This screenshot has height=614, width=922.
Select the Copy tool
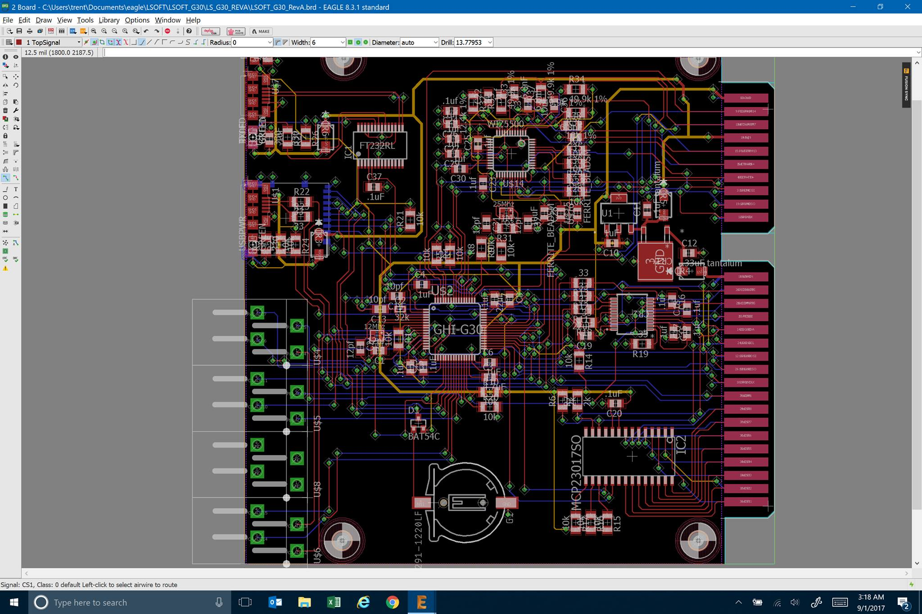(5, 102)
